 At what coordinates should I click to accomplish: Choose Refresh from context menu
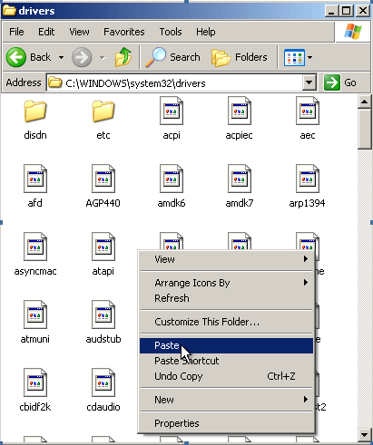pyautogui.click(x=226, y=298)
